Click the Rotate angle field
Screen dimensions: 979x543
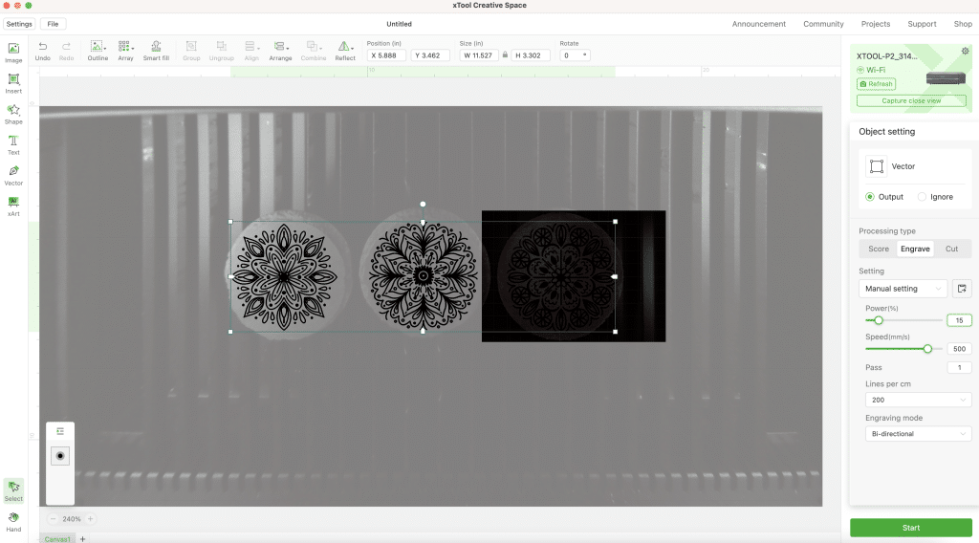[x=575, y=54]
